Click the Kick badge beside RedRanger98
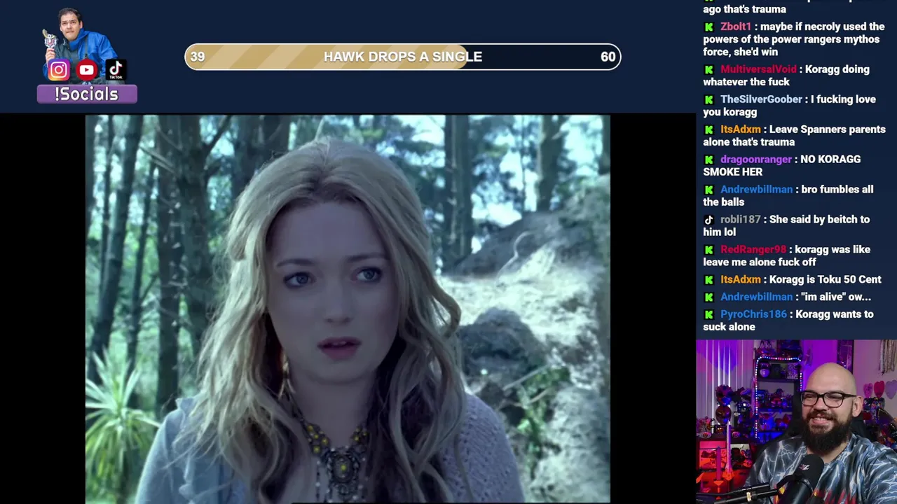897x504 pixels. coord(708,251)
